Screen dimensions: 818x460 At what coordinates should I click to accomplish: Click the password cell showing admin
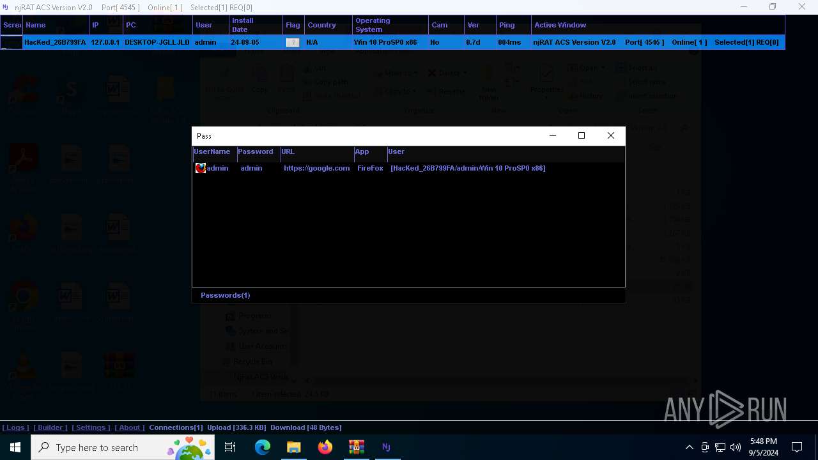251,168
